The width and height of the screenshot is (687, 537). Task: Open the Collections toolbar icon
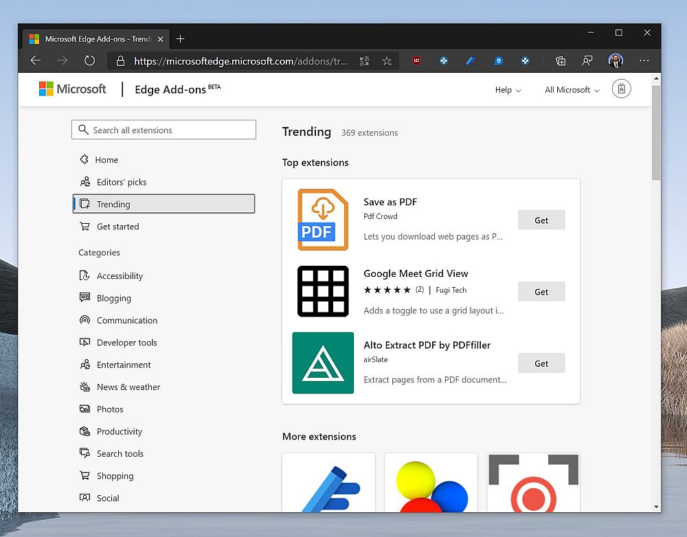(561, 60)
